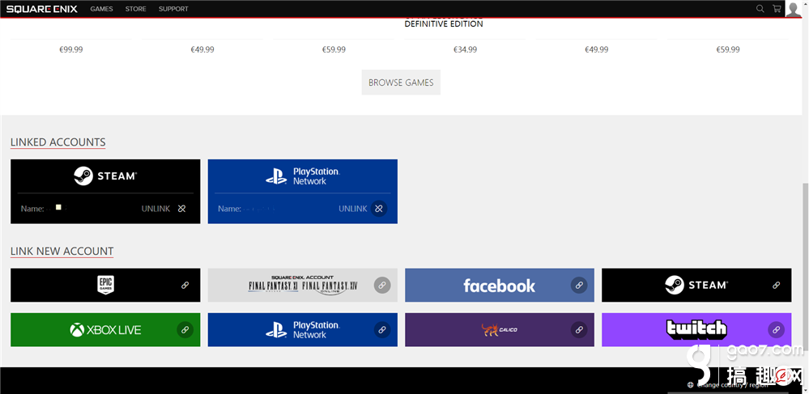Click the Facebook wordmark tile
The width and height of the screenshot is (809, 394).
(499, 286)
